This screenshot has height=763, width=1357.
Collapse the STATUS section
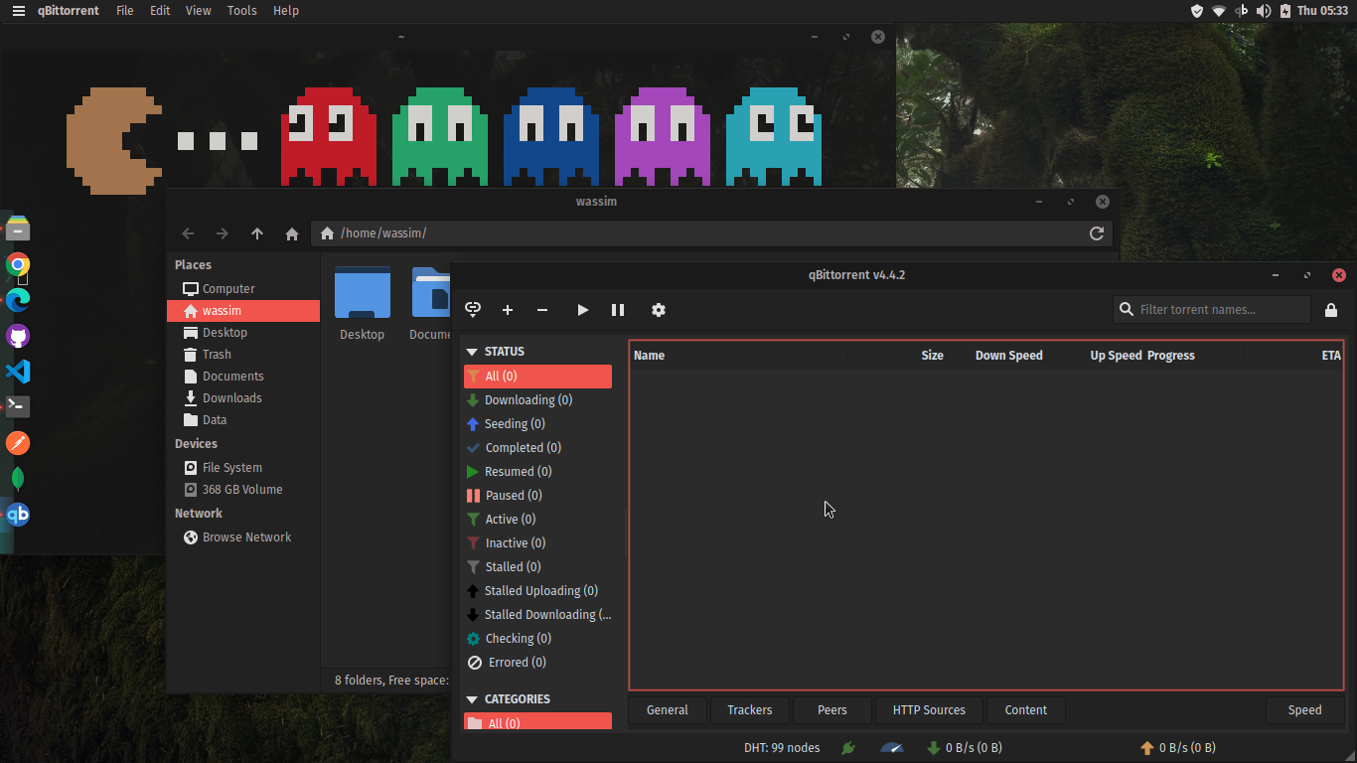point(473,352)
